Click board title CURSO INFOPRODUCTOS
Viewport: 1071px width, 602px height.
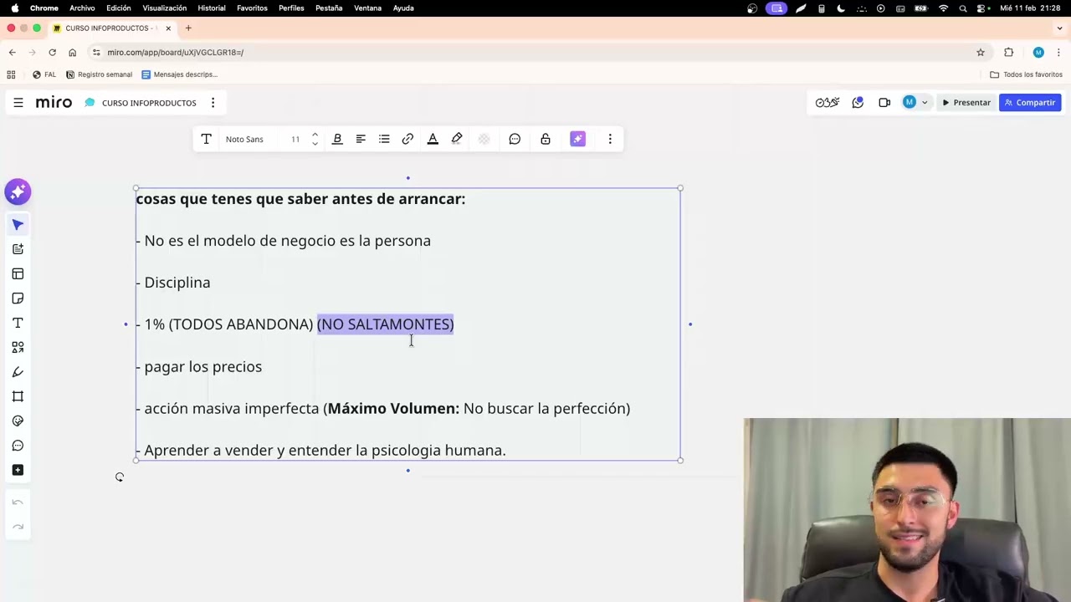pos(149,103)
